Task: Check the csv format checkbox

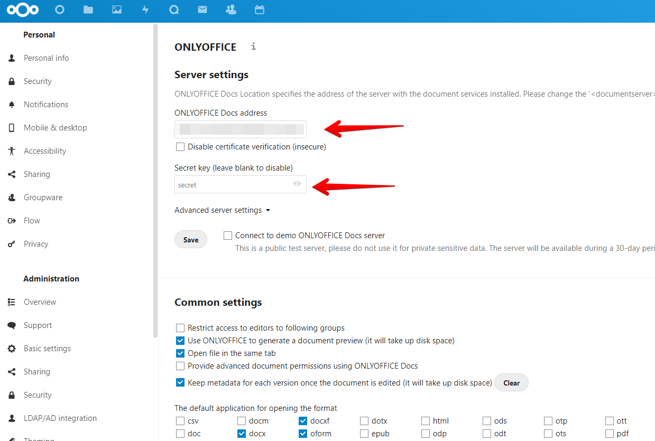Action: [180, 421]
